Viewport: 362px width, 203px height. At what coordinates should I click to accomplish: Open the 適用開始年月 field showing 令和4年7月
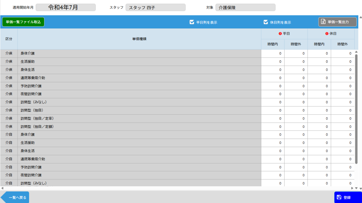pos(66,7)
